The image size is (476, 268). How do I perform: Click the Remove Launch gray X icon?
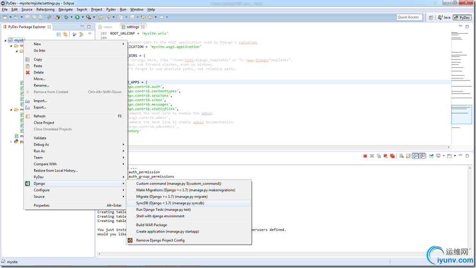click(x=372, y=156)
